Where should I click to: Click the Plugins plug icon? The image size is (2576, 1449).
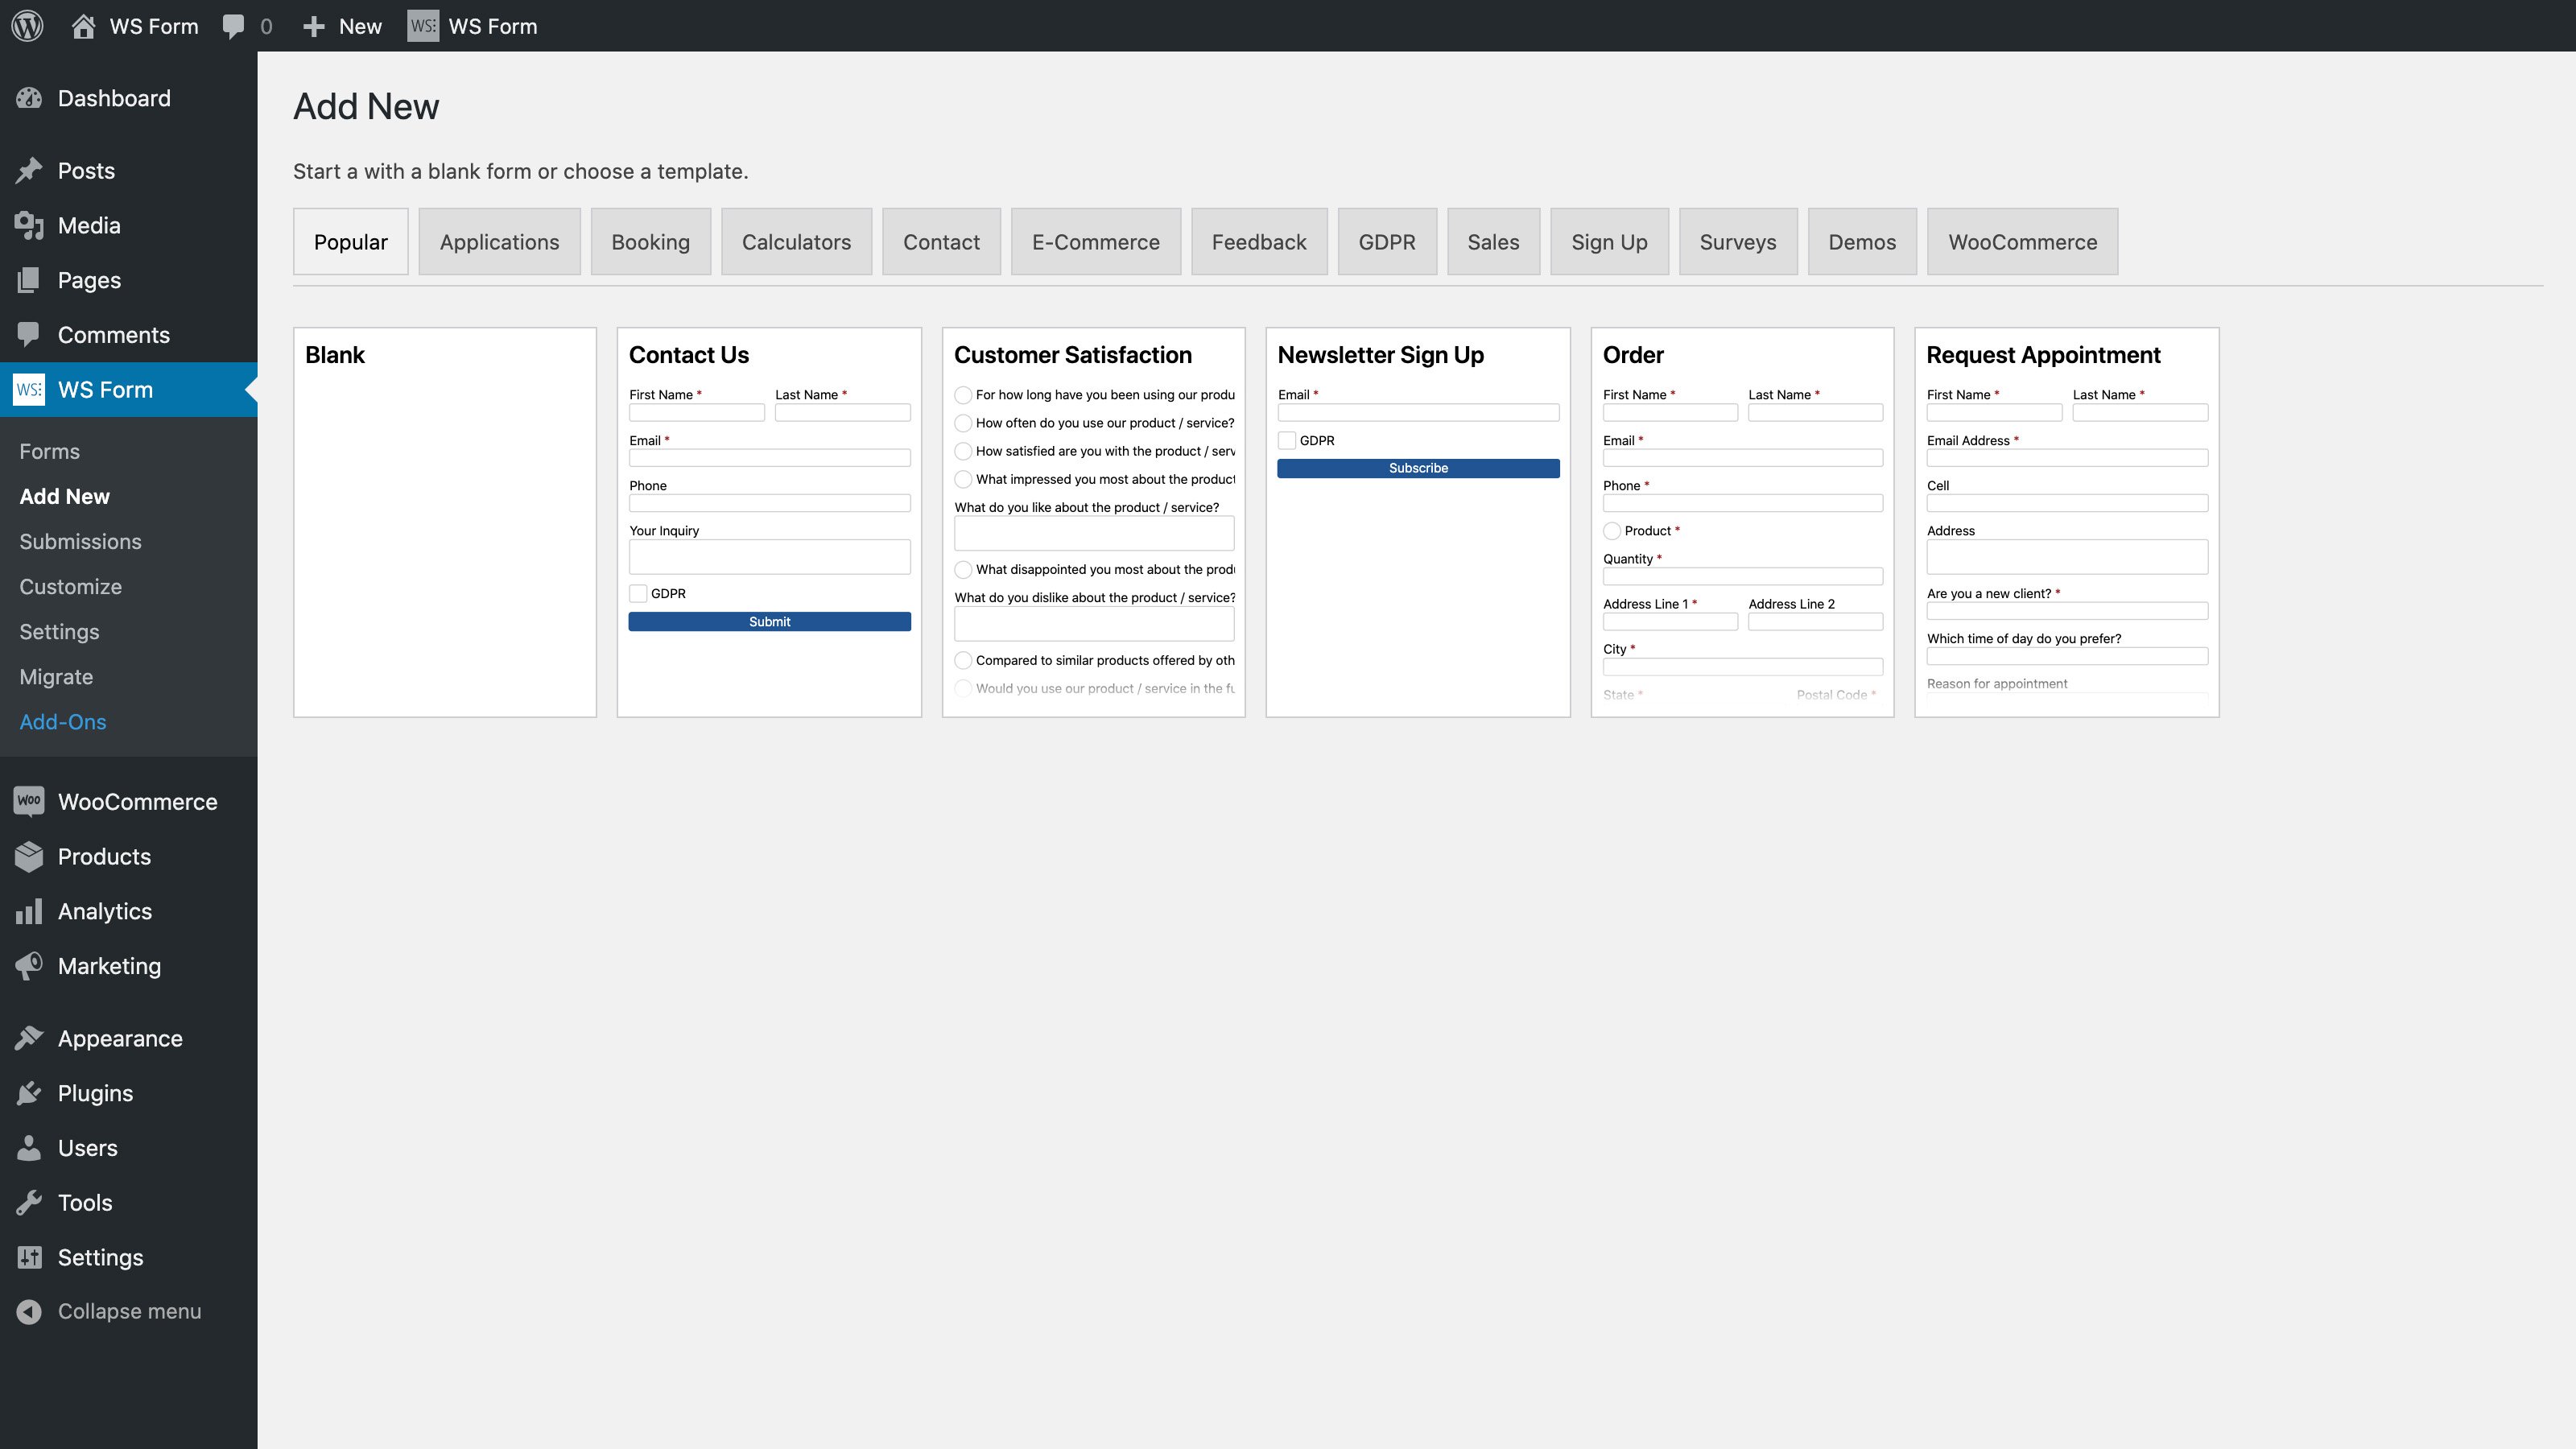click(29, 1094)
